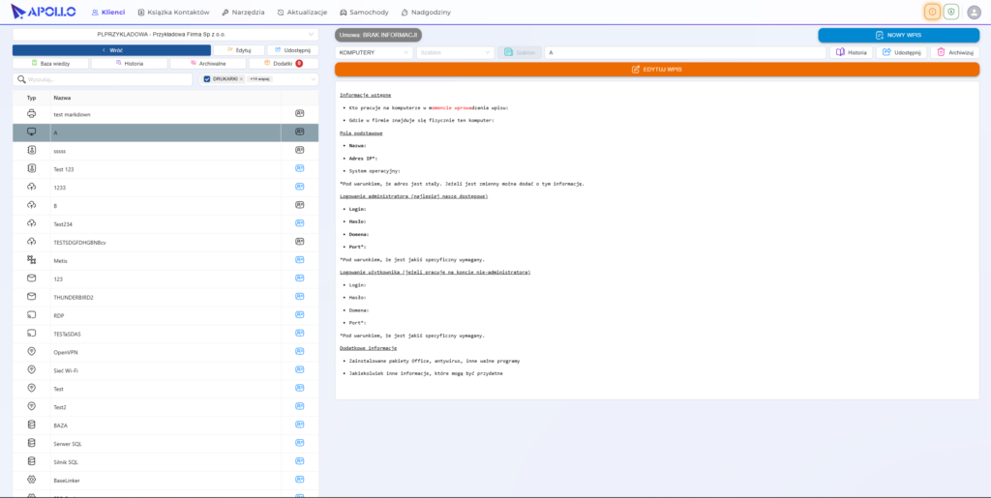Screen dimensions: 991x498
Task: Remove the DRUKARKI filter tag
Action: 241,79
